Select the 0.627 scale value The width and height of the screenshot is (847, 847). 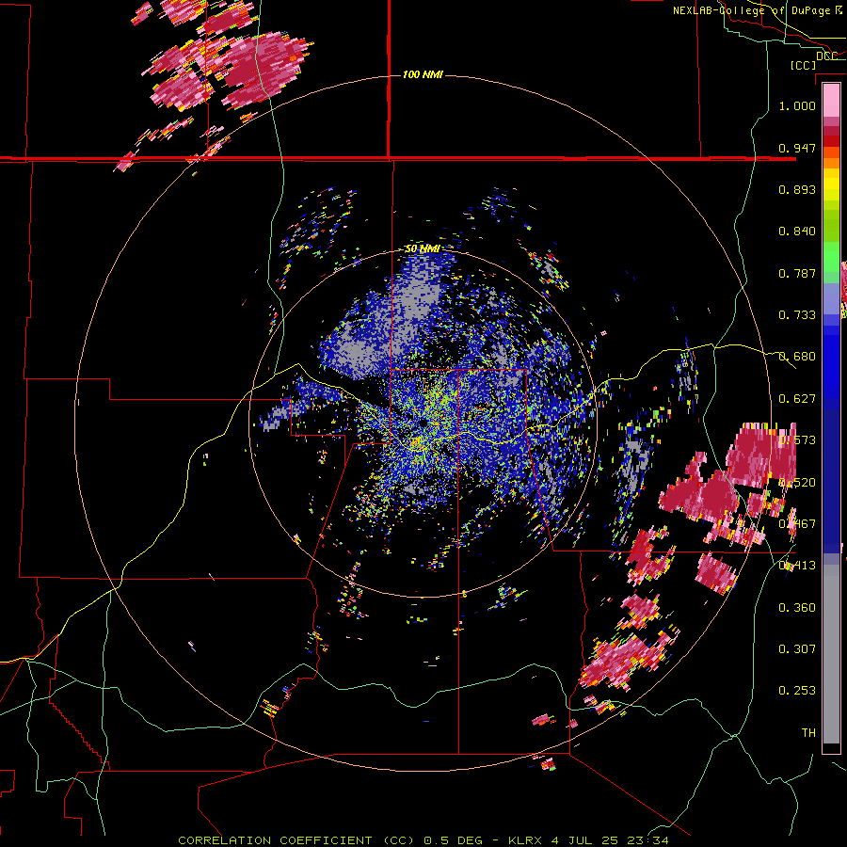point(797,399)
